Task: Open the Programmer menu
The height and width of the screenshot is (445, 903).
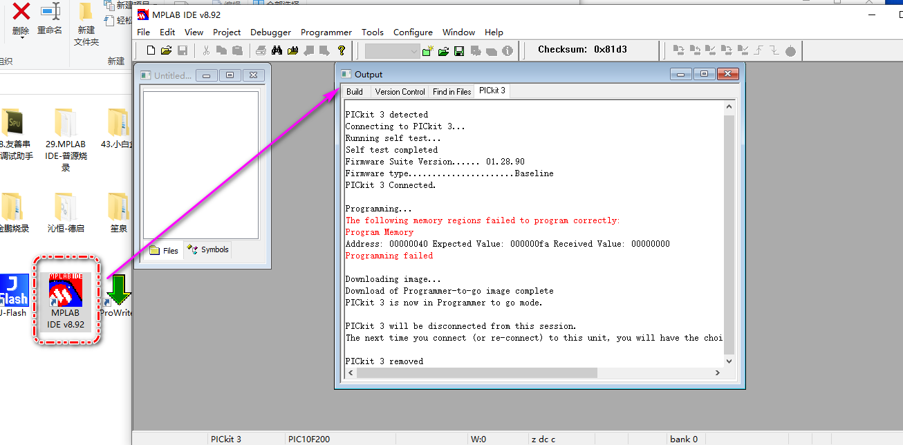Action: click(326, 32)
